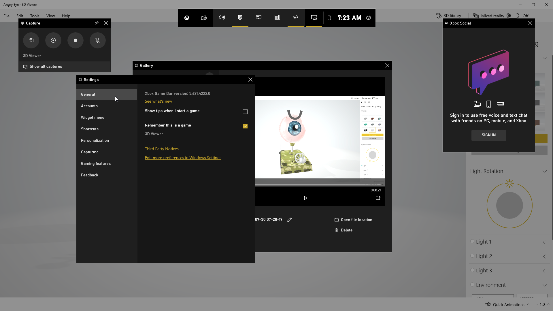Viewport: 553px width, 311px height.
Task: Toggle Light 2 radio button
Action: click(x=472, y=256)
